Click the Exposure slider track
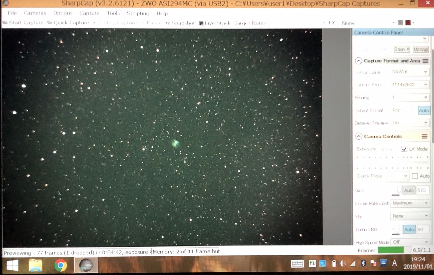 pyautogui.click(x=392, y=162)
